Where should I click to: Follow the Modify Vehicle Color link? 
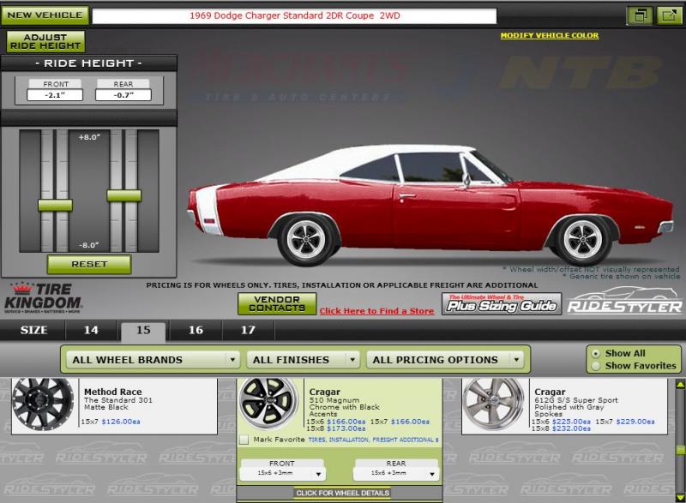[550, 35]
